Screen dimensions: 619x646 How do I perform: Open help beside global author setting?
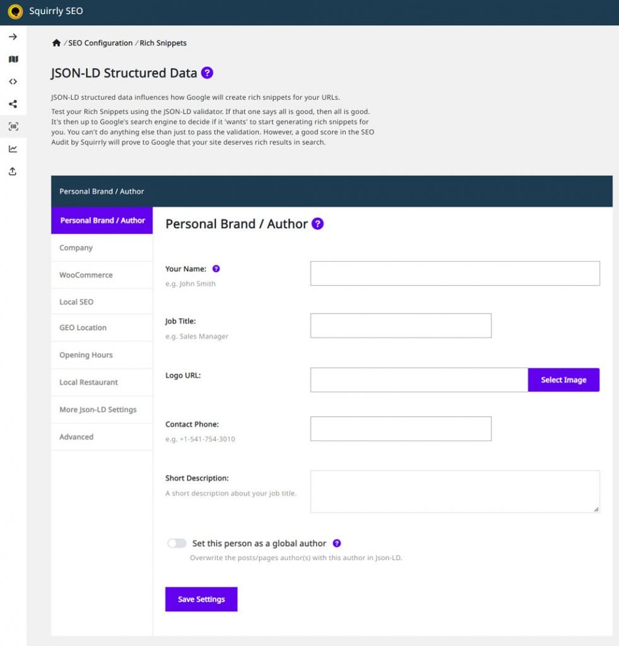[x=337, y=543]
